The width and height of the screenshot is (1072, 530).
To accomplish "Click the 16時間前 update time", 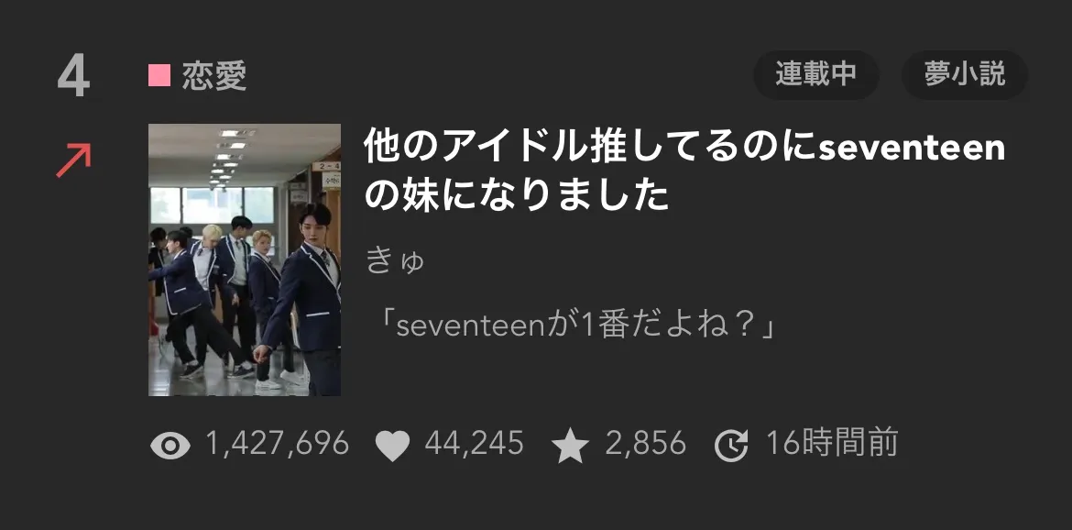I will (x=831, y=444).
